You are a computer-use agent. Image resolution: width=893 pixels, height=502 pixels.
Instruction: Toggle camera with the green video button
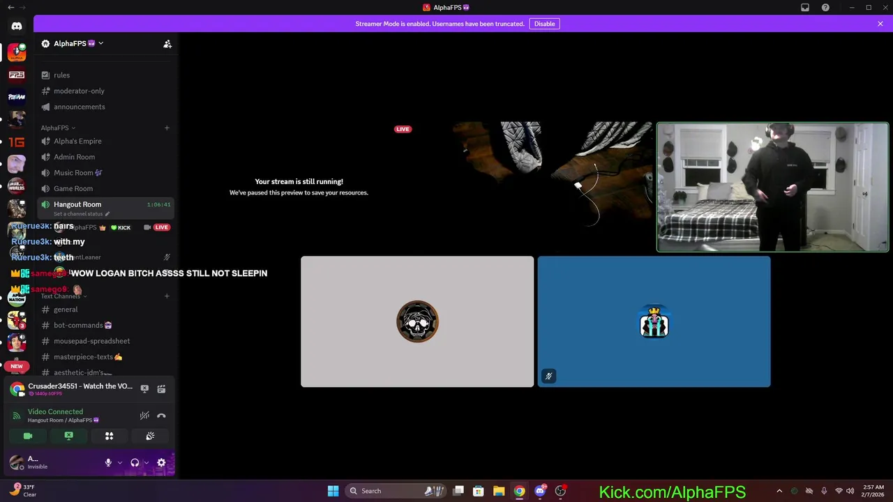click(28, 436)
